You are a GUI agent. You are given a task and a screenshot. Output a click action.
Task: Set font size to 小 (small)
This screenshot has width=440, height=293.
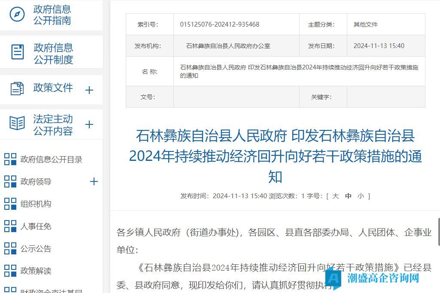click(361, 196)
